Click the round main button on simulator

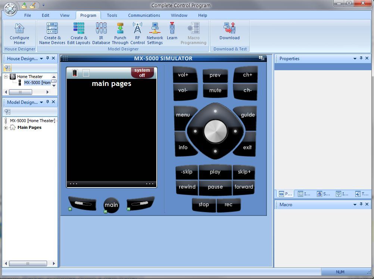[111, 205]
